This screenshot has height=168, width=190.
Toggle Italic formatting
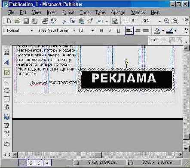110,31
